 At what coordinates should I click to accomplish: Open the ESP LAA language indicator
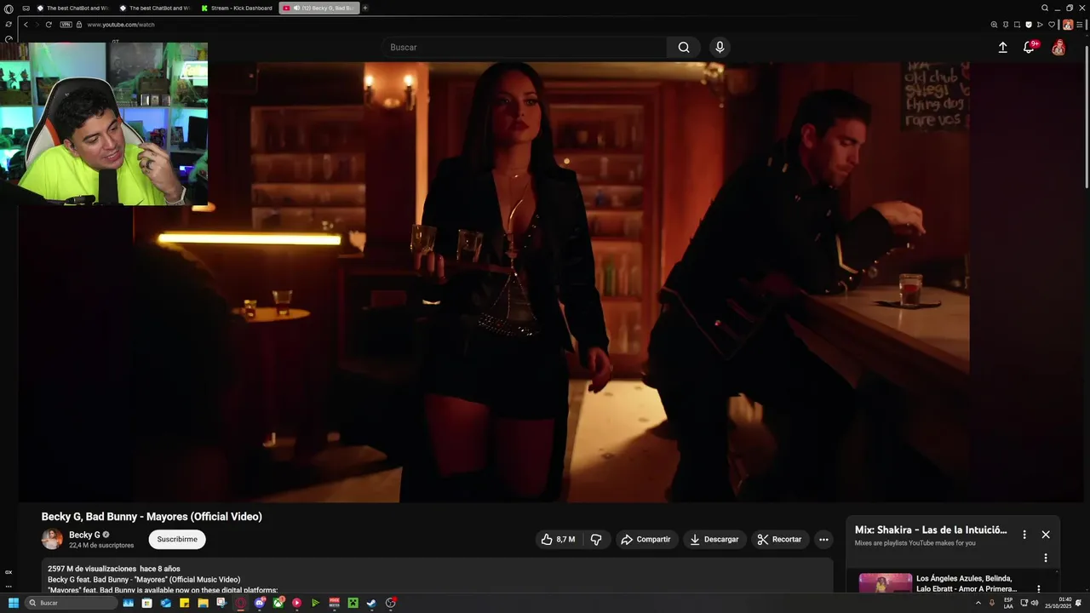(x=1008, y=603)
